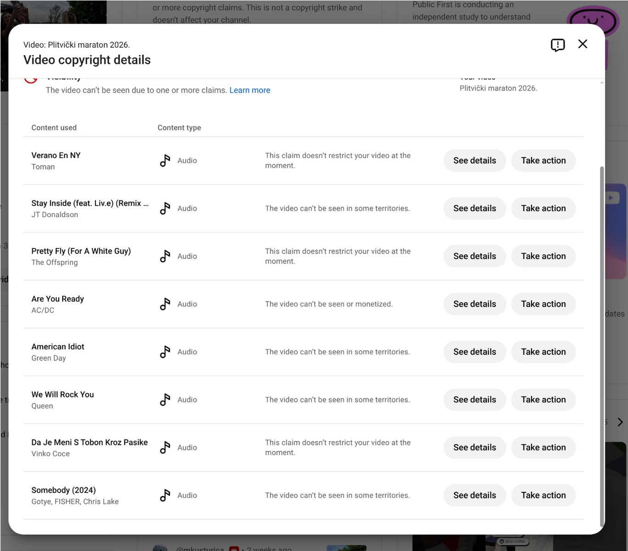
Task: Select the Stay Inside (feat. Liv.e) song title
Action: [x=90, y=203]
